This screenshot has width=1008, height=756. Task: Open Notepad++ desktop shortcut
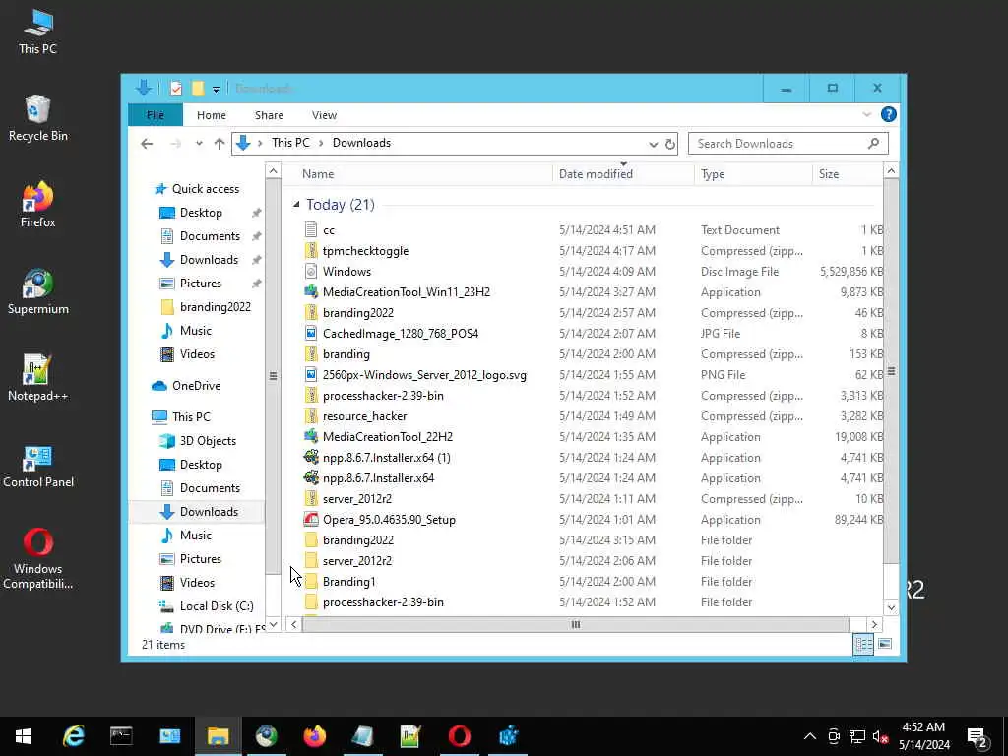click(x=38, y=379)
